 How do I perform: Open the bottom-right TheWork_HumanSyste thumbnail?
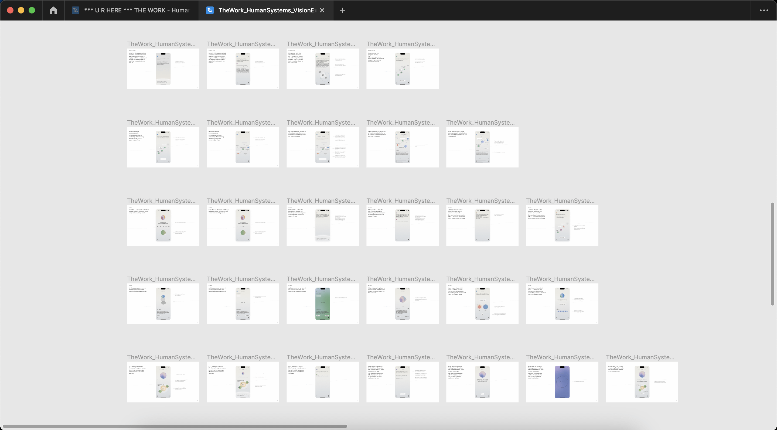pos(642,382)
